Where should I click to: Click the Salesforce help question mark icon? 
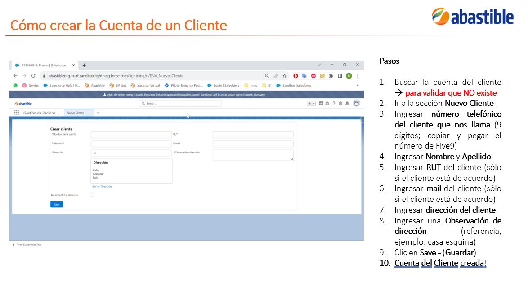pyautogui.click(x=334, y=104)
